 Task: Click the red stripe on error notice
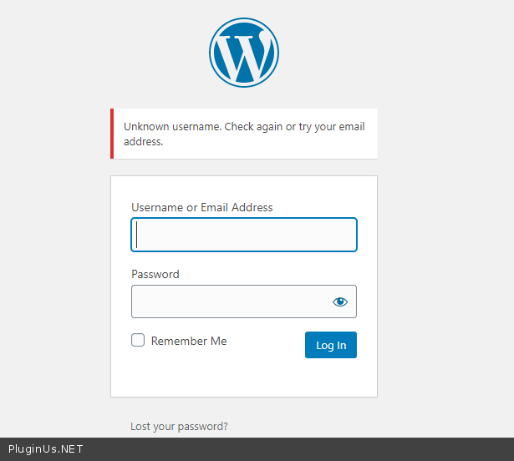click(x=112, y=134)
